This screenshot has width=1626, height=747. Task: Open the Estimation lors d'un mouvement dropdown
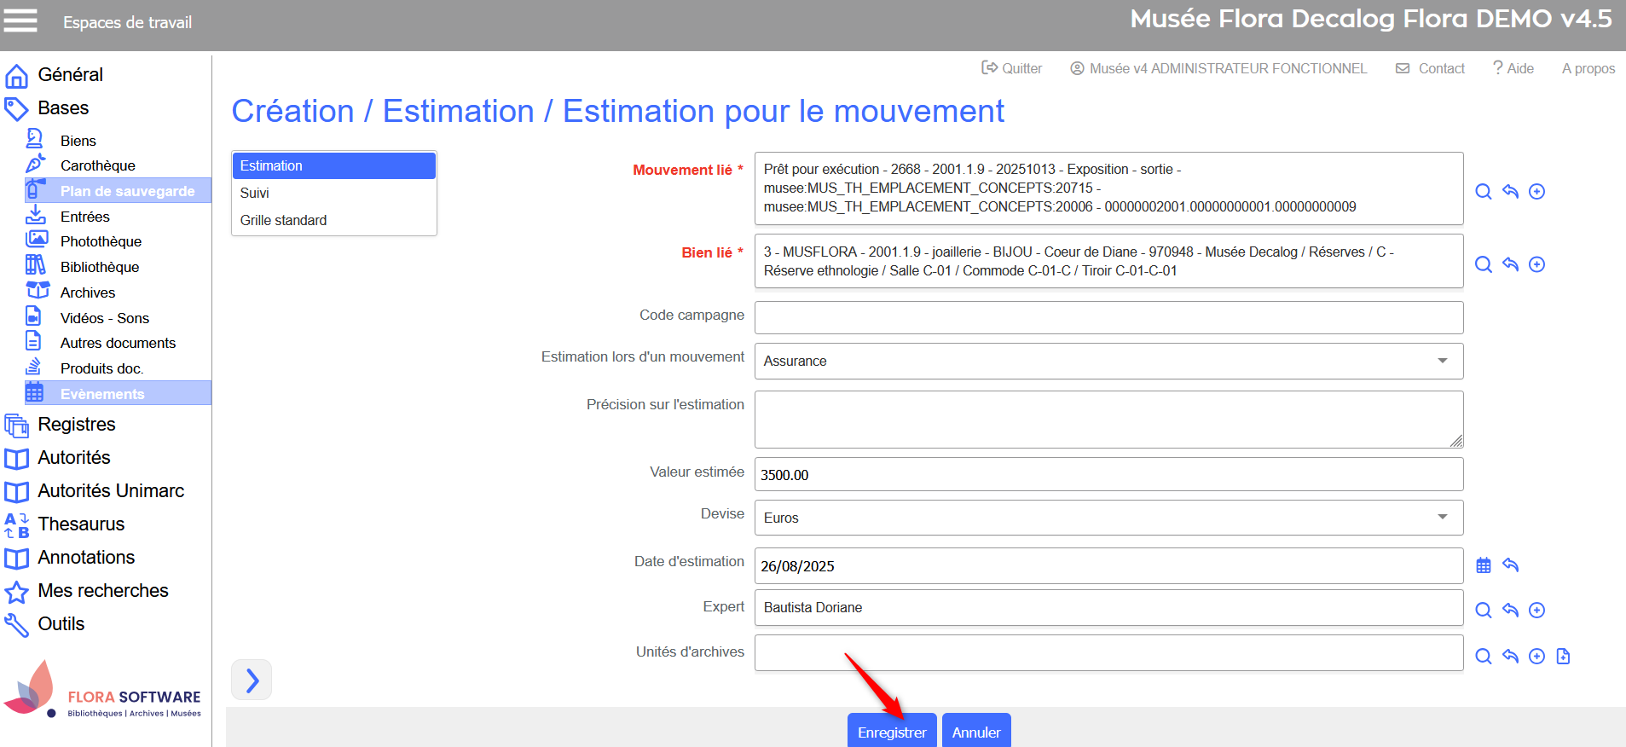click(1108, 361)
